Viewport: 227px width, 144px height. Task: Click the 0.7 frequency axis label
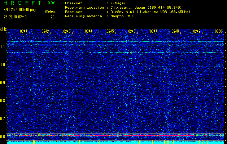coord(3,119)
